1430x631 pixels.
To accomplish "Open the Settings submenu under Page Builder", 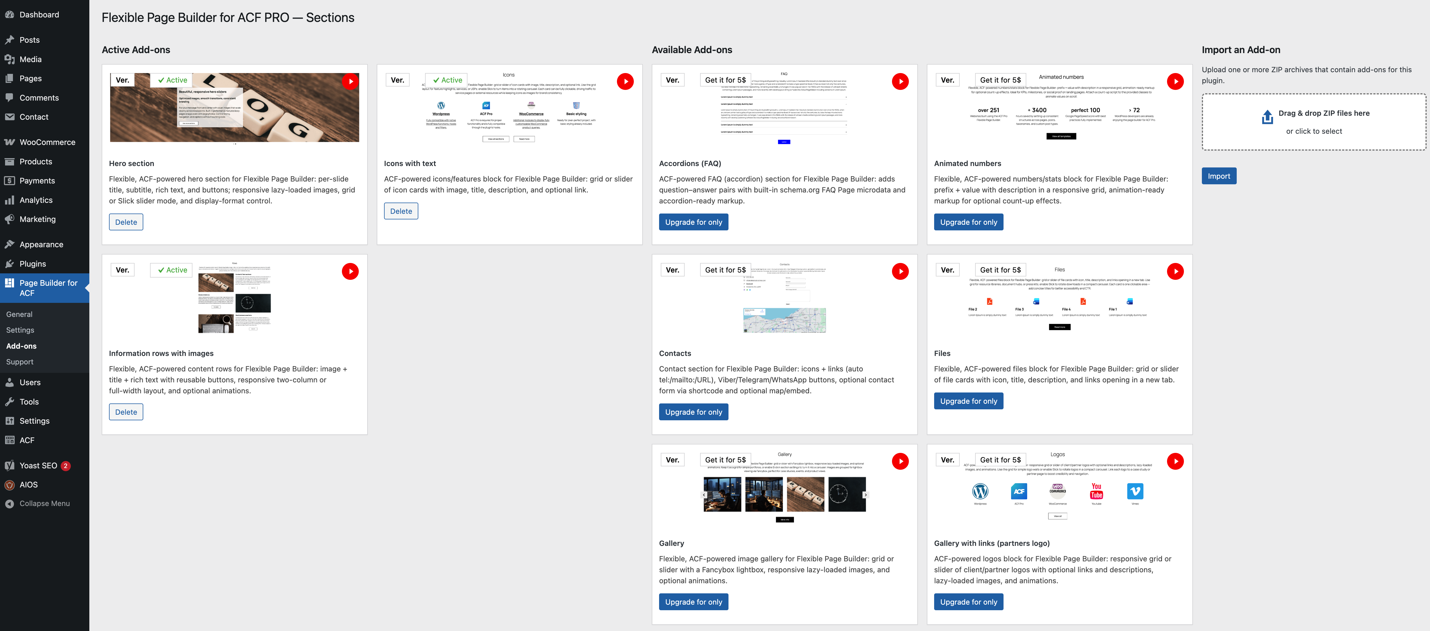I will pos(20,330).
